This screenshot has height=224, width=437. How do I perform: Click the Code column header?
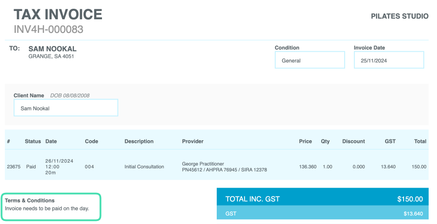pos(91,141)
